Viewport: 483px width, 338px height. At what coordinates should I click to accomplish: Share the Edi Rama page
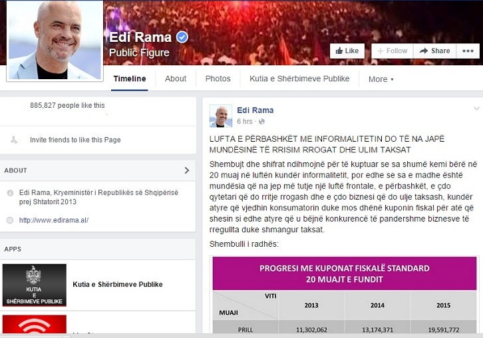(x=434, y=51)
